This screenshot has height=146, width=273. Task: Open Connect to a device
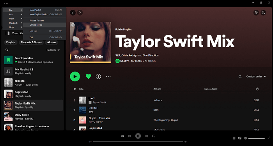point(240,138)
